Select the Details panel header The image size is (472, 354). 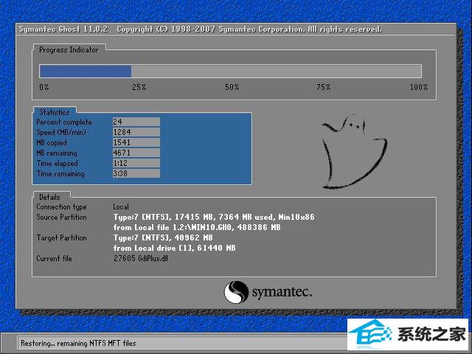click(50, 197)
